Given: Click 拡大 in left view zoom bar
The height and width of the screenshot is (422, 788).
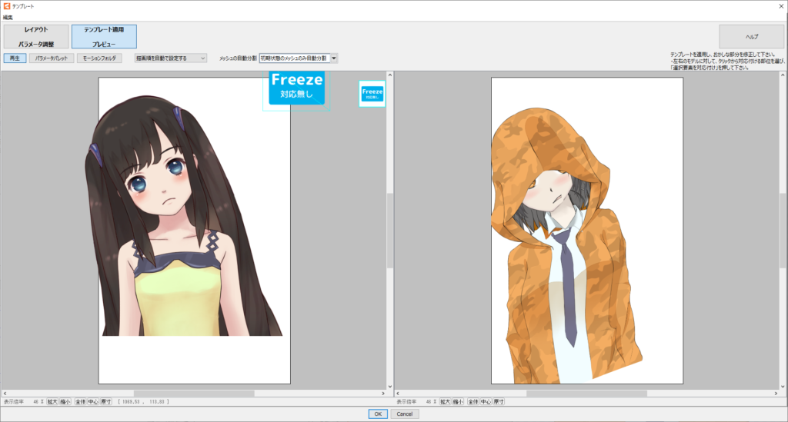Looking at the screenshot, I should coord(52,401).
